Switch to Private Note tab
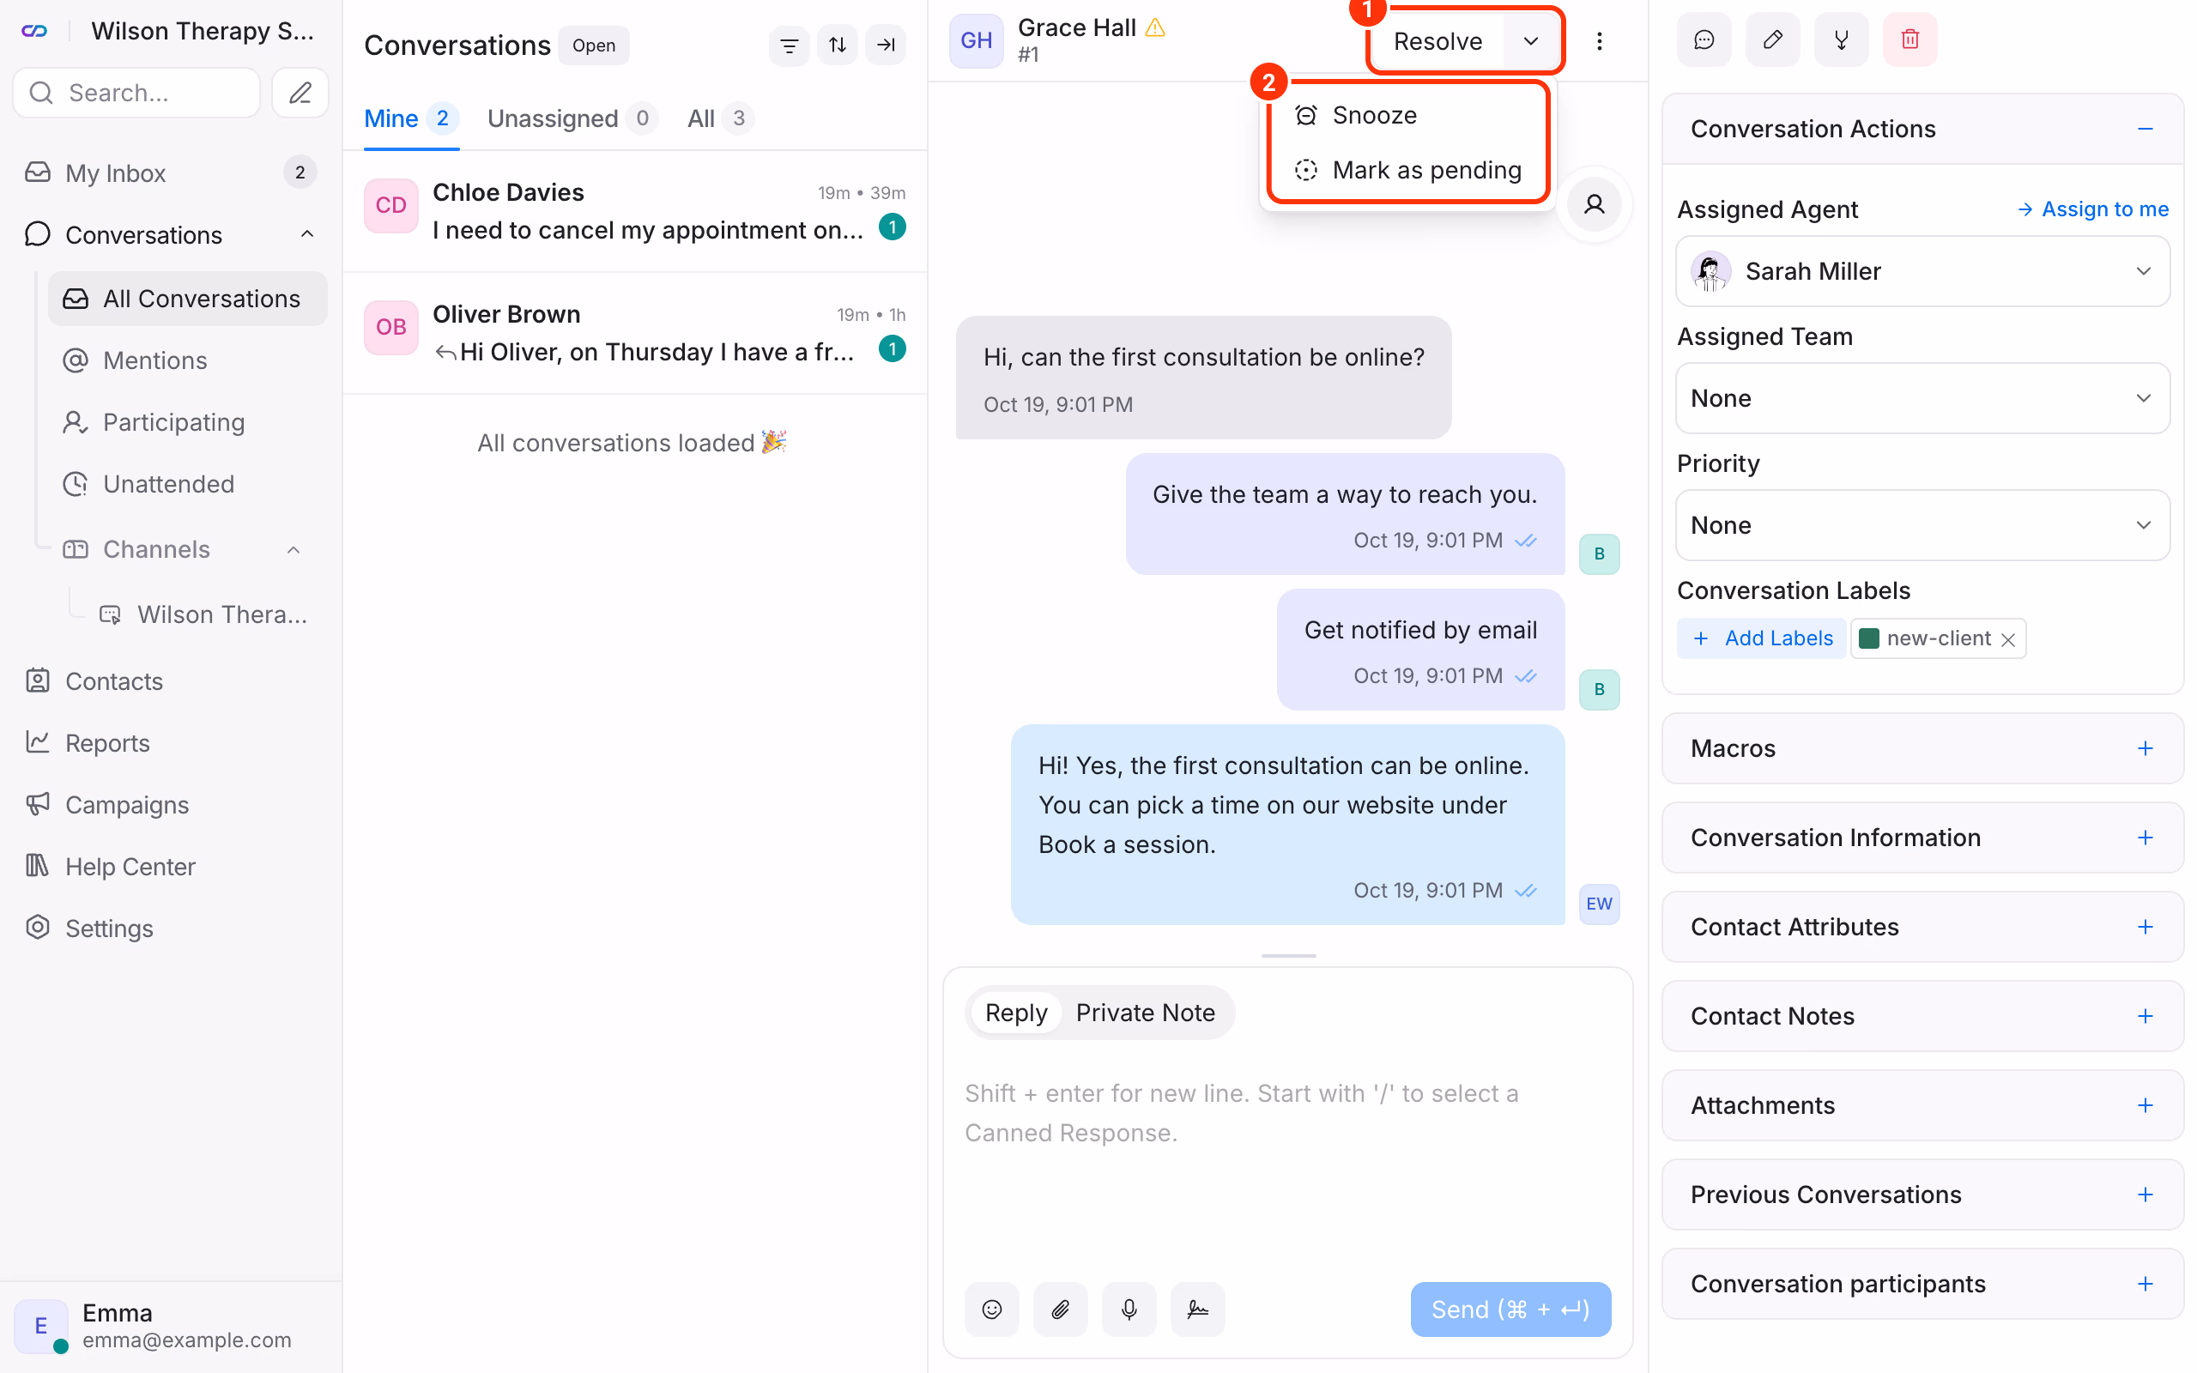Image resolution: width=2197 pixels, height=1373 pixels. coord(1144,1013)
